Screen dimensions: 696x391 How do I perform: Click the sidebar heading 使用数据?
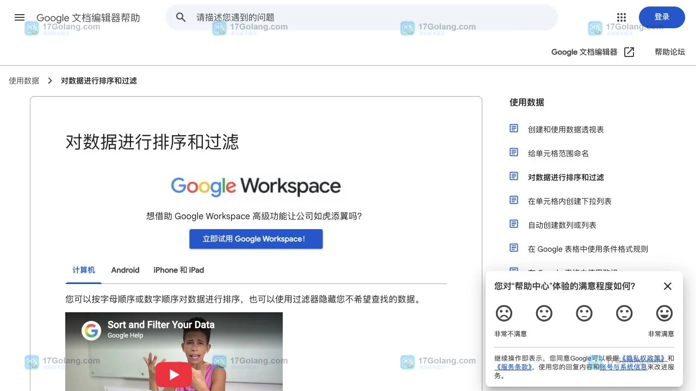(x=527, y=102)
